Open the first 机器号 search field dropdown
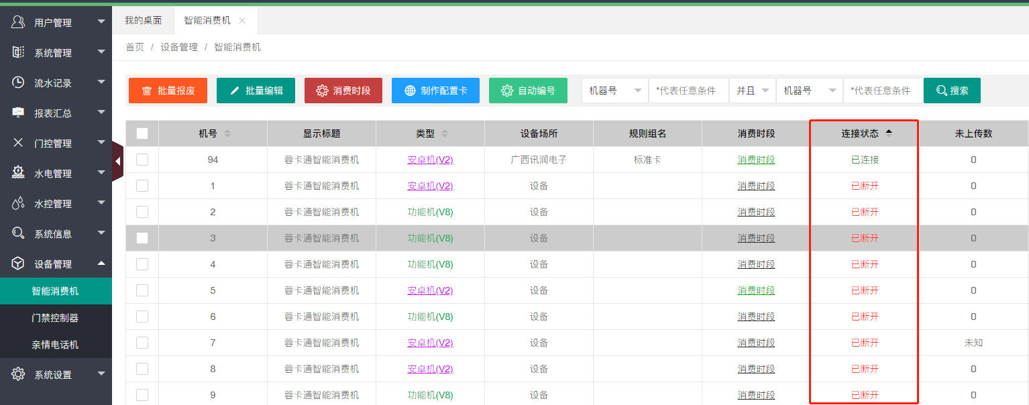Screen dimensions: 1029x405 click(x=614, y=91)
